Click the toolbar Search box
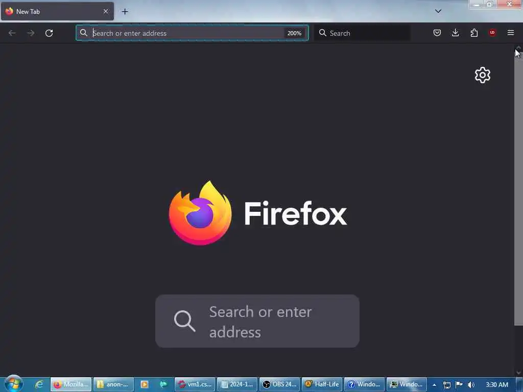The height and width of the screenshot is (392, 523). click(362, 33)
